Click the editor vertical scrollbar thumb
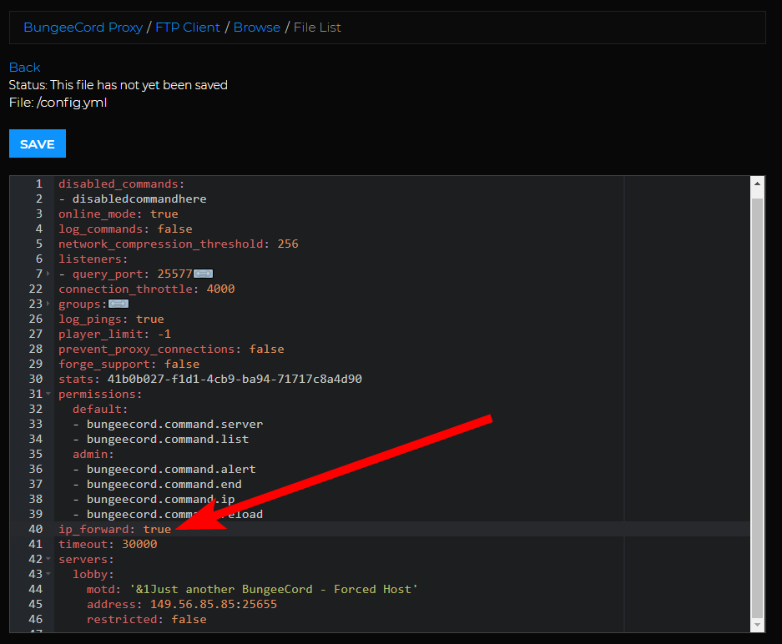 click(757, 407)
